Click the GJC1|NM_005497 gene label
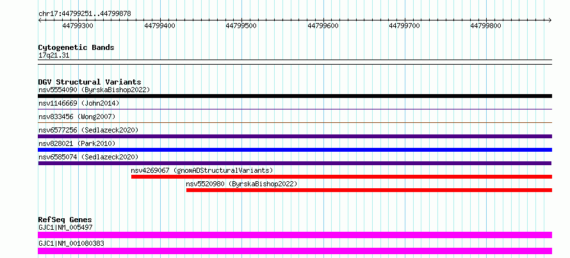This screenshot has height=258, width=570. (65, 227)
